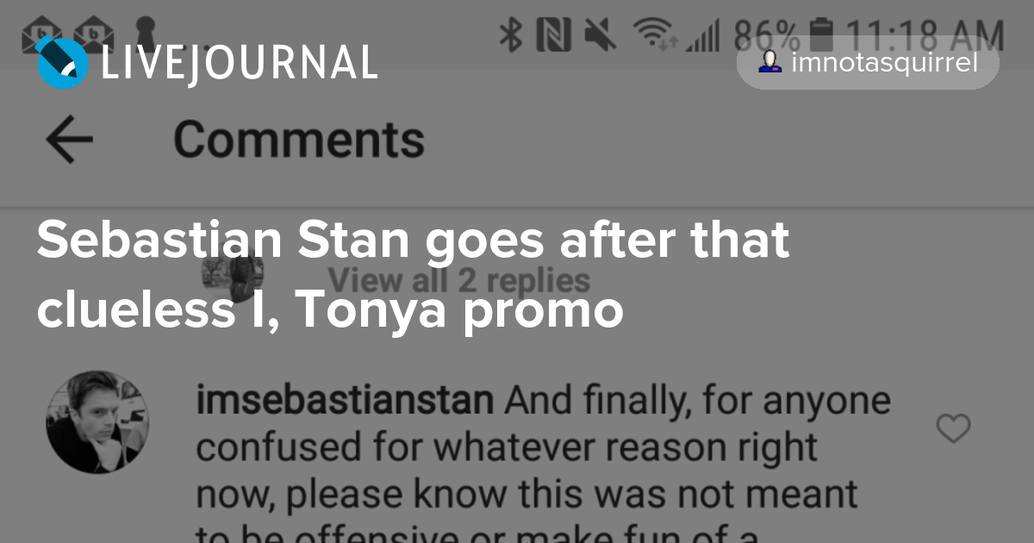Click the user icon in the imnotasquirrel badge
Viewport: 1034px width, 543px height.
pyautogui.click(x=770, y=62)
